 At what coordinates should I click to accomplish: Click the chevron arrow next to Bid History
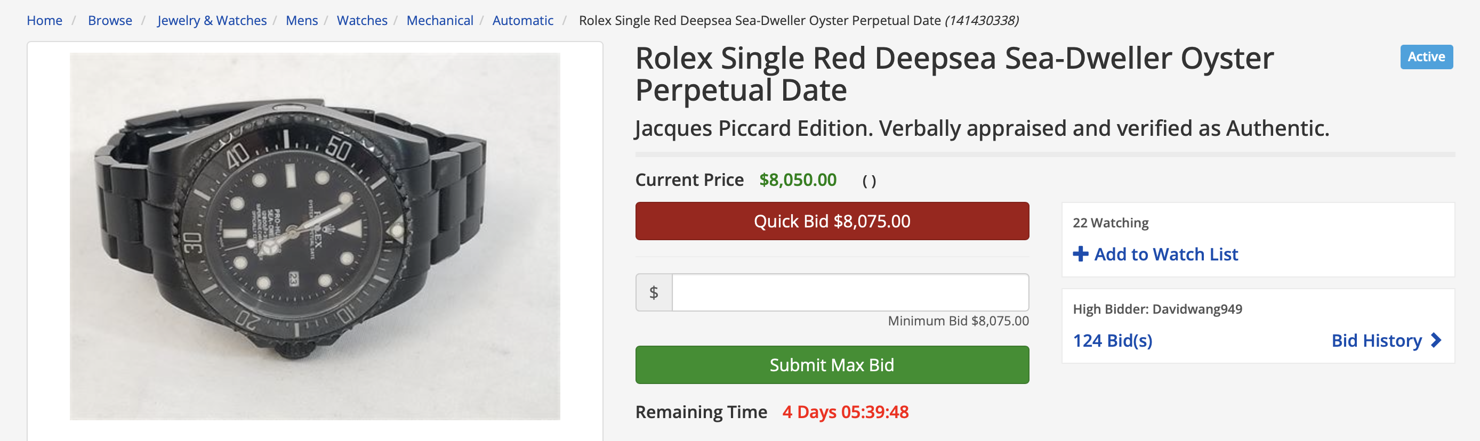click(1436, 340)
